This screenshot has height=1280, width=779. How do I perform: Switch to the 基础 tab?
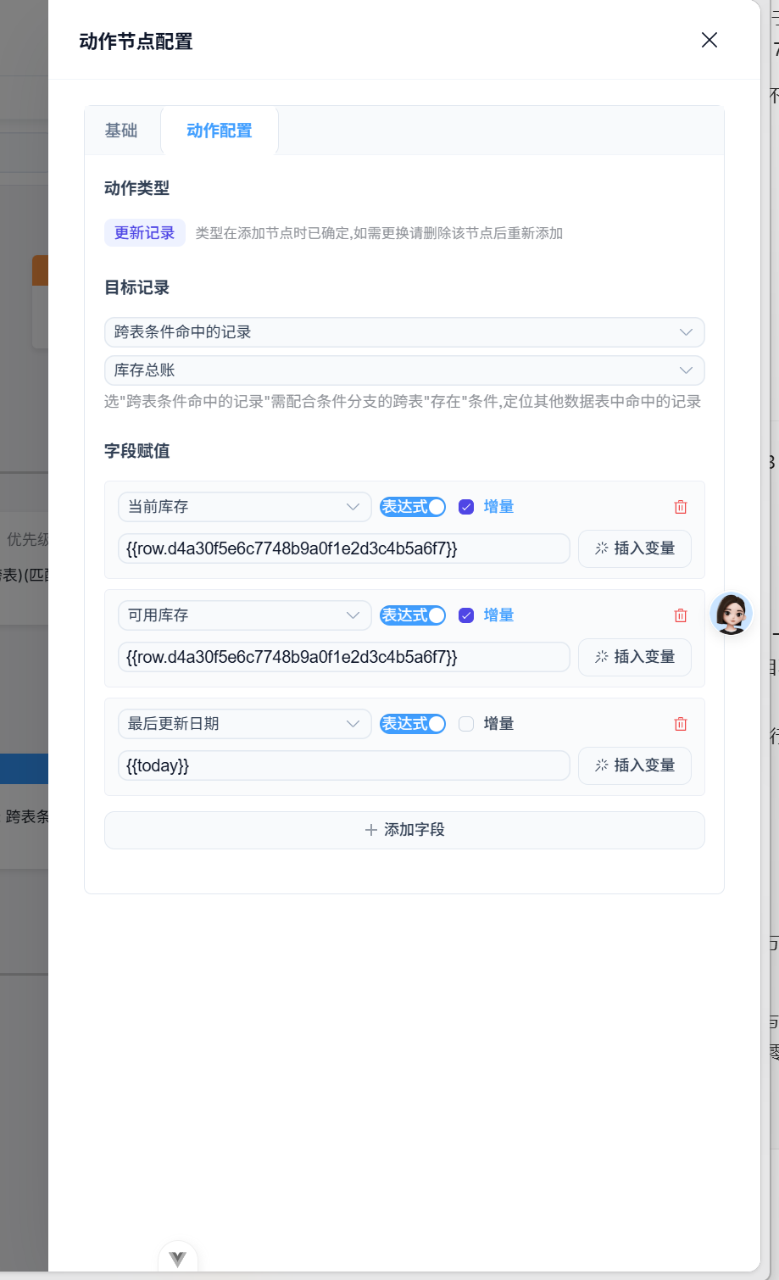(121, 131)
